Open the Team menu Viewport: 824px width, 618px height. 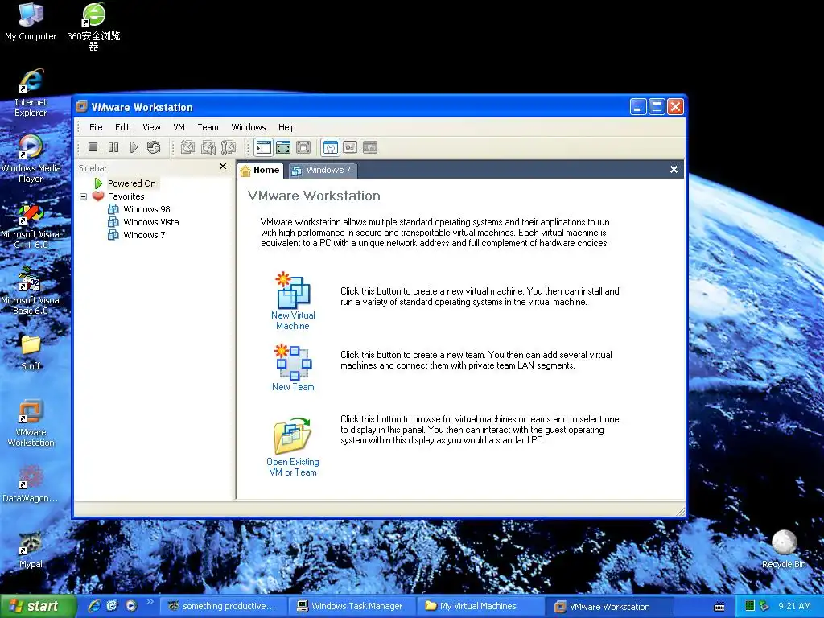tap(208, 127)
